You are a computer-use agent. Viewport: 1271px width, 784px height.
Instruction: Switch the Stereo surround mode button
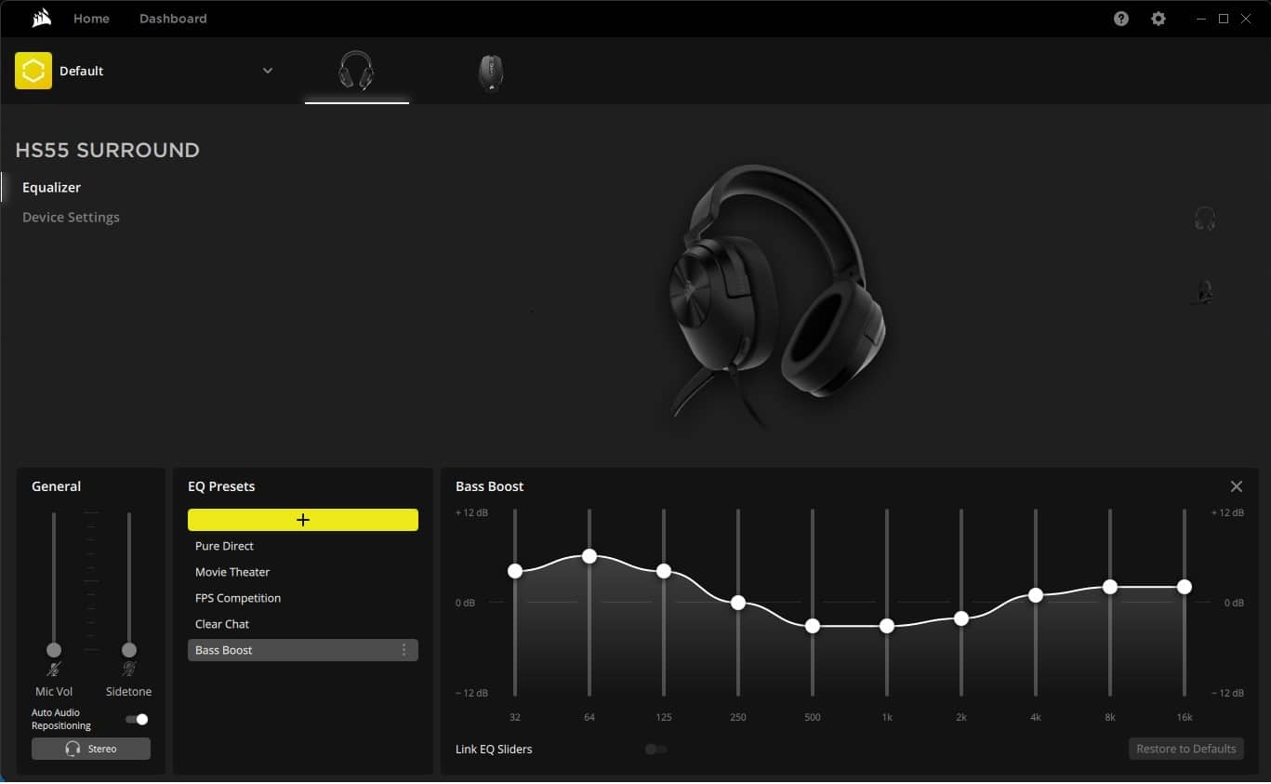91,749
